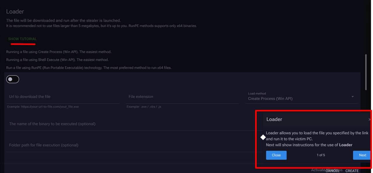The height and width of the screenshot is (173, 373).
Task: Click the SHOW TUTORIAL link
Action: (x=22, y=39)
